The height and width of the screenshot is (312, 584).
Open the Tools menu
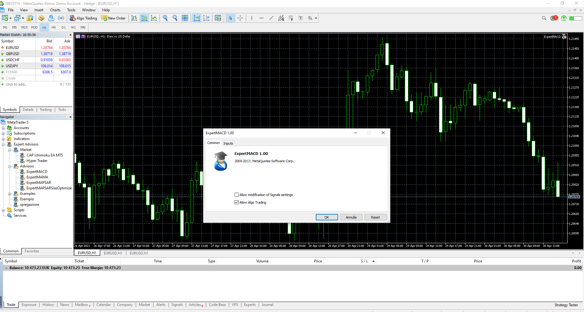click(71, 10)
